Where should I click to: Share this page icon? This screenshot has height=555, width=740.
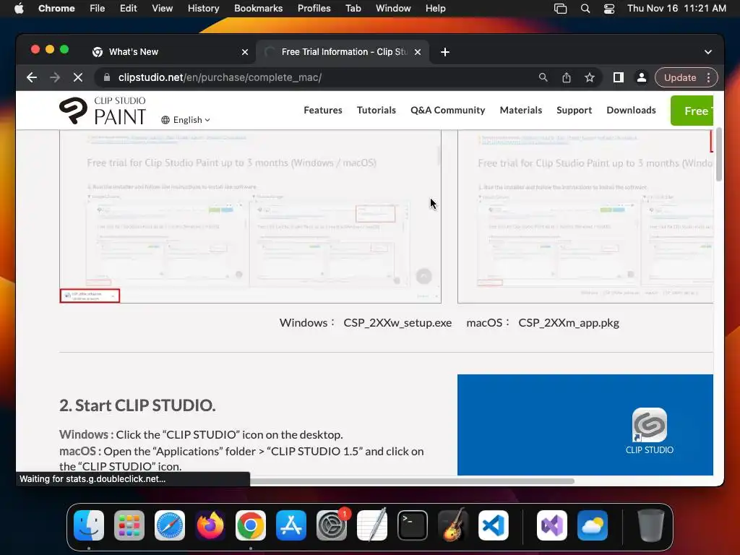(x=567, y=77)
